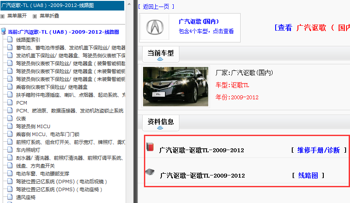Click the root tree icon beside 当前:广汽讴歌-TL
350x203 pixels.
[3, 31]
